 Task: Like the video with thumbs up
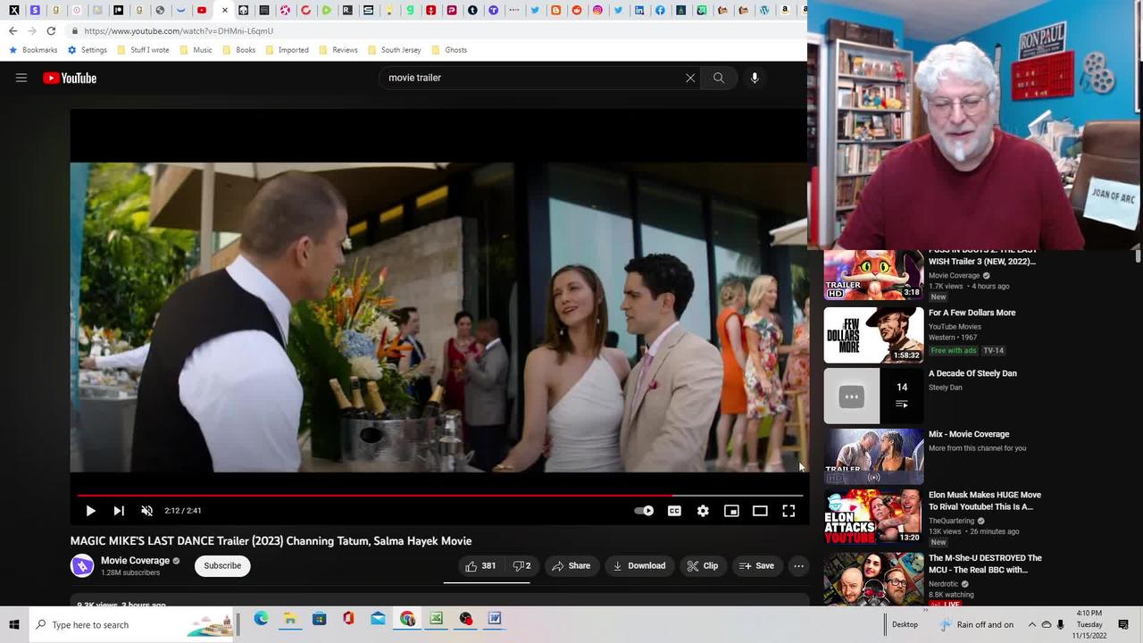point(480,565)
